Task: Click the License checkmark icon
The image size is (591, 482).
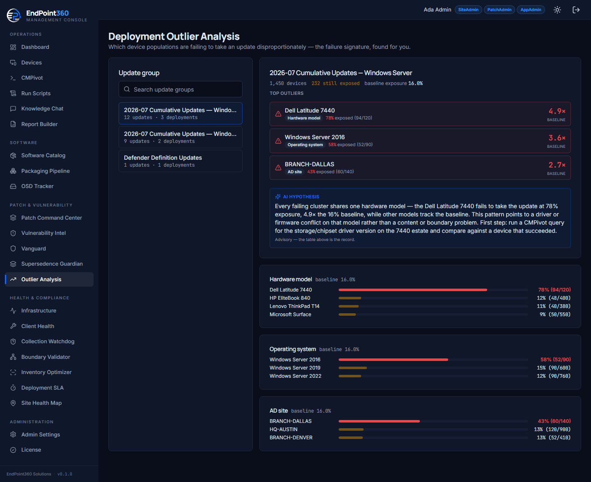Action: click(13, 450)
